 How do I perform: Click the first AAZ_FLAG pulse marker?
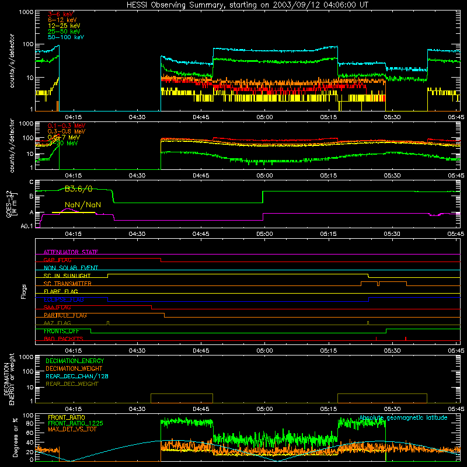click(x=108, y=323)
